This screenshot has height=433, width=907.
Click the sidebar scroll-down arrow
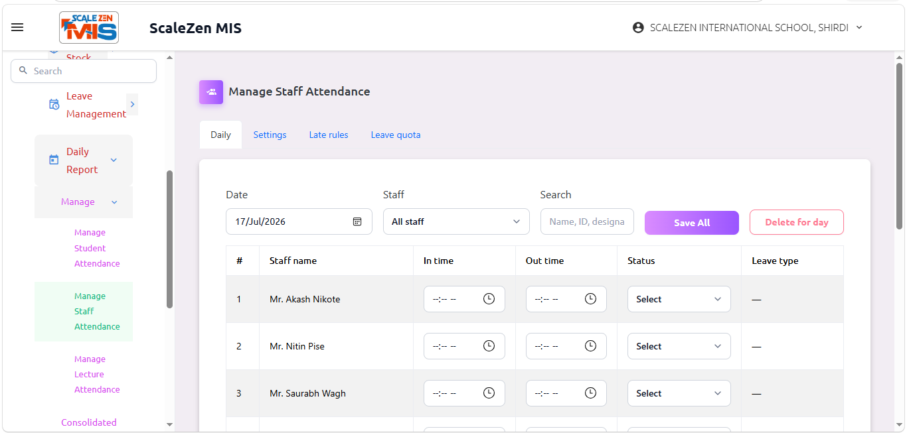[169, 424]
